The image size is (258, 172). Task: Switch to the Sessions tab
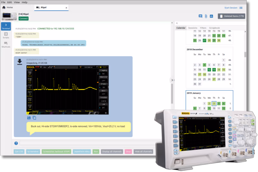[x=193, y=28]
